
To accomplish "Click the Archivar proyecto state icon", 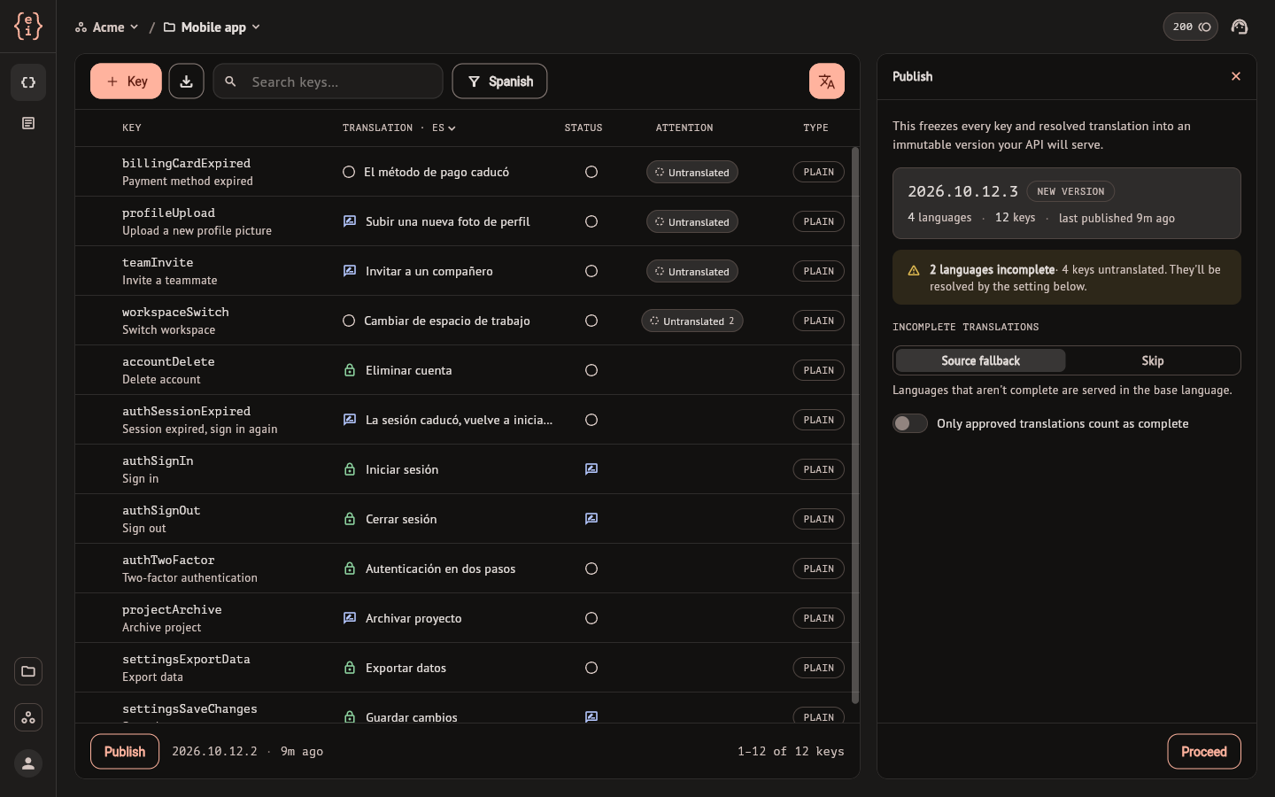I will point(350,618).
